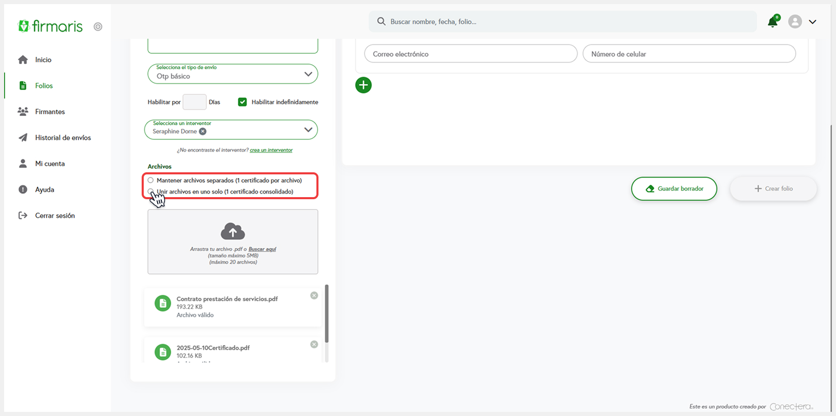This screenshot has height=416, width=836.
Task: Expand the account menu chevron
Action: click(812, 22)
